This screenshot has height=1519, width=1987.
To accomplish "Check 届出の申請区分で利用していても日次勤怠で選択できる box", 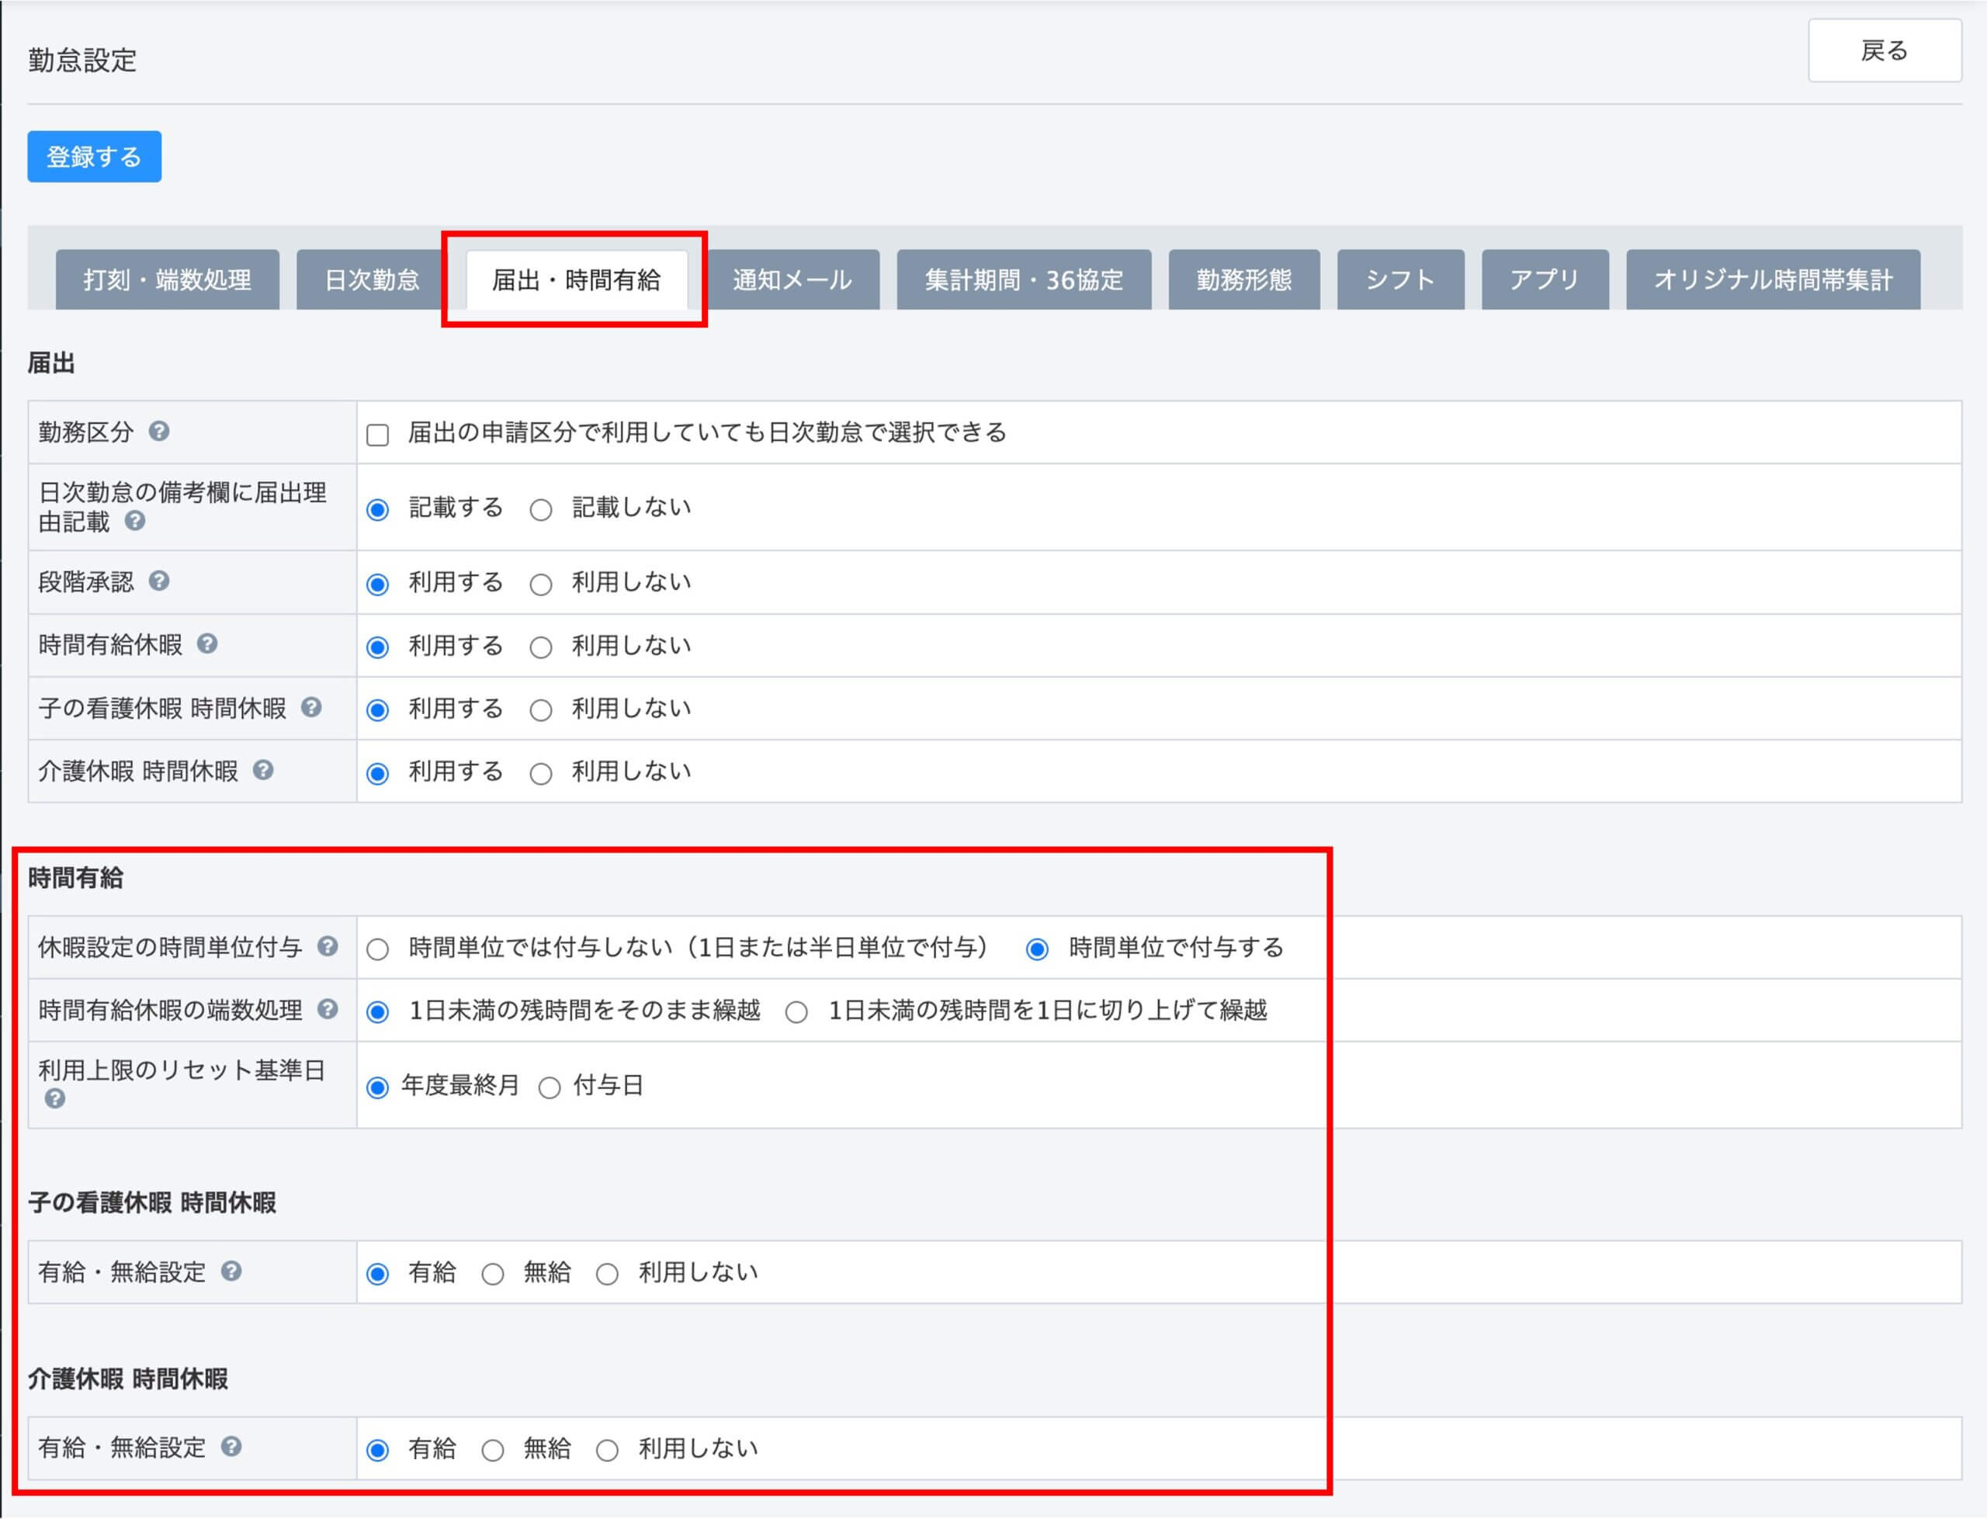I will point(378,435).
